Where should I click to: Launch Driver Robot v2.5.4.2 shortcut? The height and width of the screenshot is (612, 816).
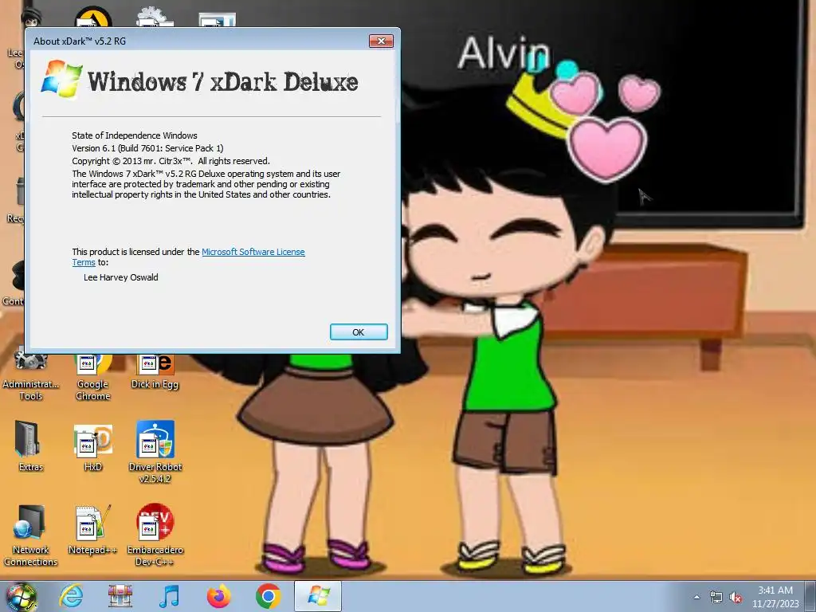point(155,452)
